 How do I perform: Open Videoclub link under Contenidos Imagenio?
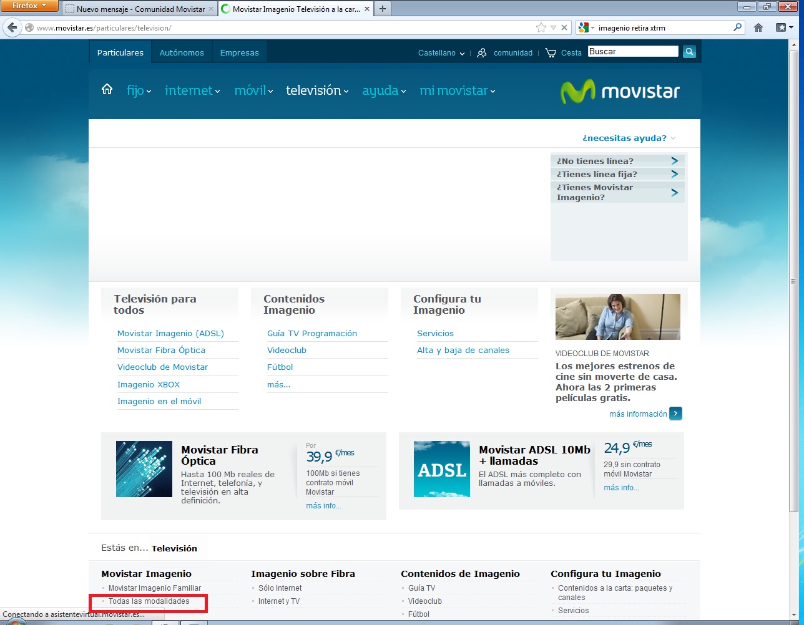pyautogui.click(x=287, y=350)
